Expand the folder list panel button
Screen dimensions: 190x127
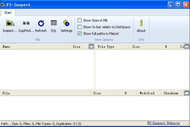coord(91,47)
